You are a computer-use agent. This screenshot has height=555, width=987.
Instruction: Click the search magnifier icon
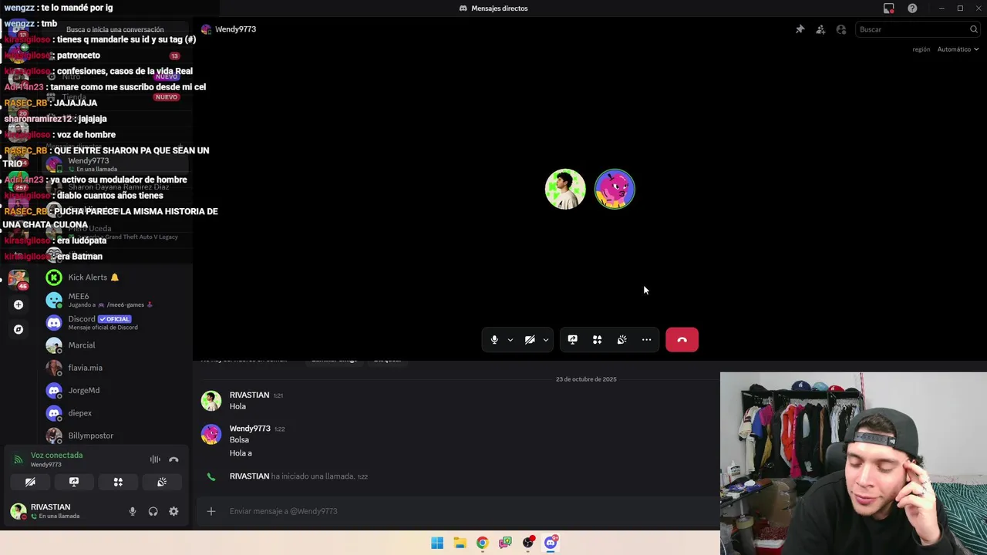[974, 29]
